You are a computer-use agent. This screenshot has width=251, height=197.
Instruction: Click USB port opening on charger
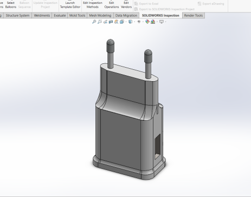tap(157, 146)
